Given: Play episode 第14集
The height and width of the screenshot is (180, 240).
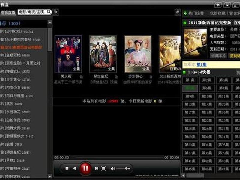Looking at the screenshot, I should click(207, 104).
